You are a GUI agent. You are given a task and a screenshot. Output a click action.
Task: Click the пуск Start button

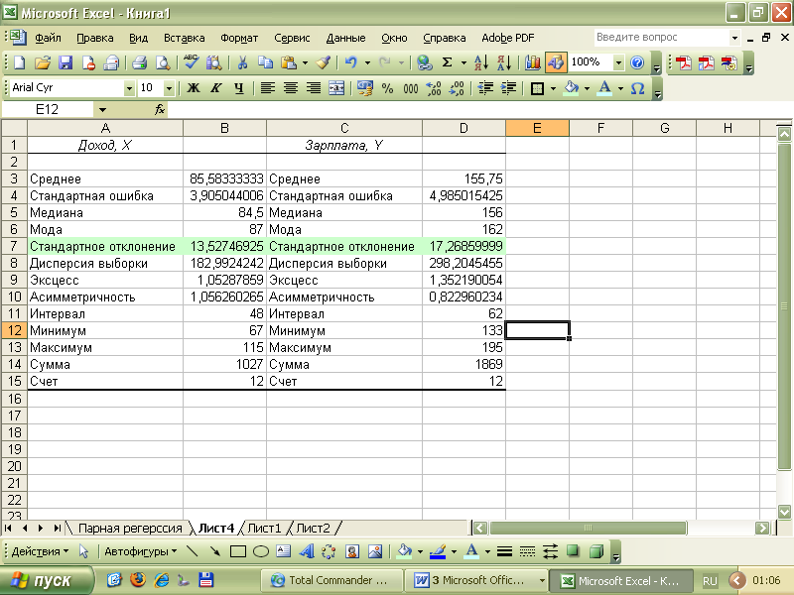click(47, 580)
